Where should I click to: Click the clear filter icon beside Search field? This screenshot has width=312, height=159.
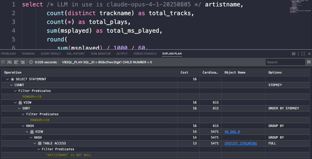tap(308, 62)
